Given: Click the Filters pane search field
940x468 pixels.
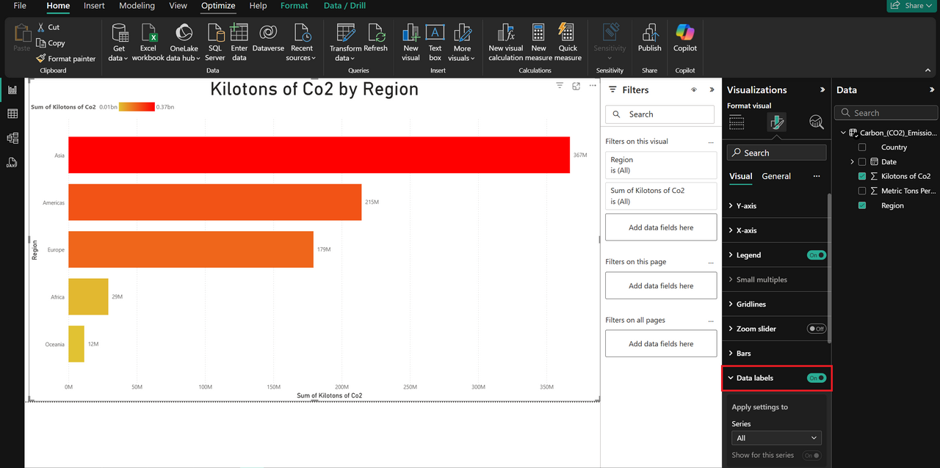Looking at the screenshot, I should (659, 114).
